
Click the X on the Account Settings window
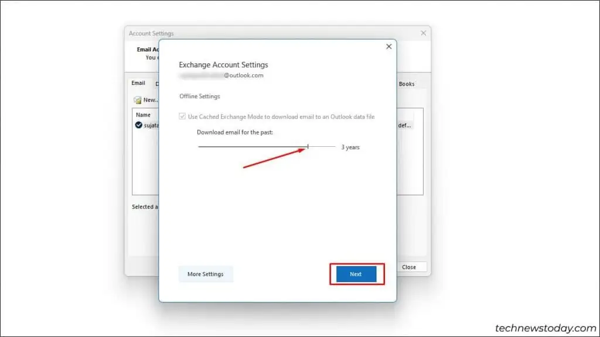[424, 33]
